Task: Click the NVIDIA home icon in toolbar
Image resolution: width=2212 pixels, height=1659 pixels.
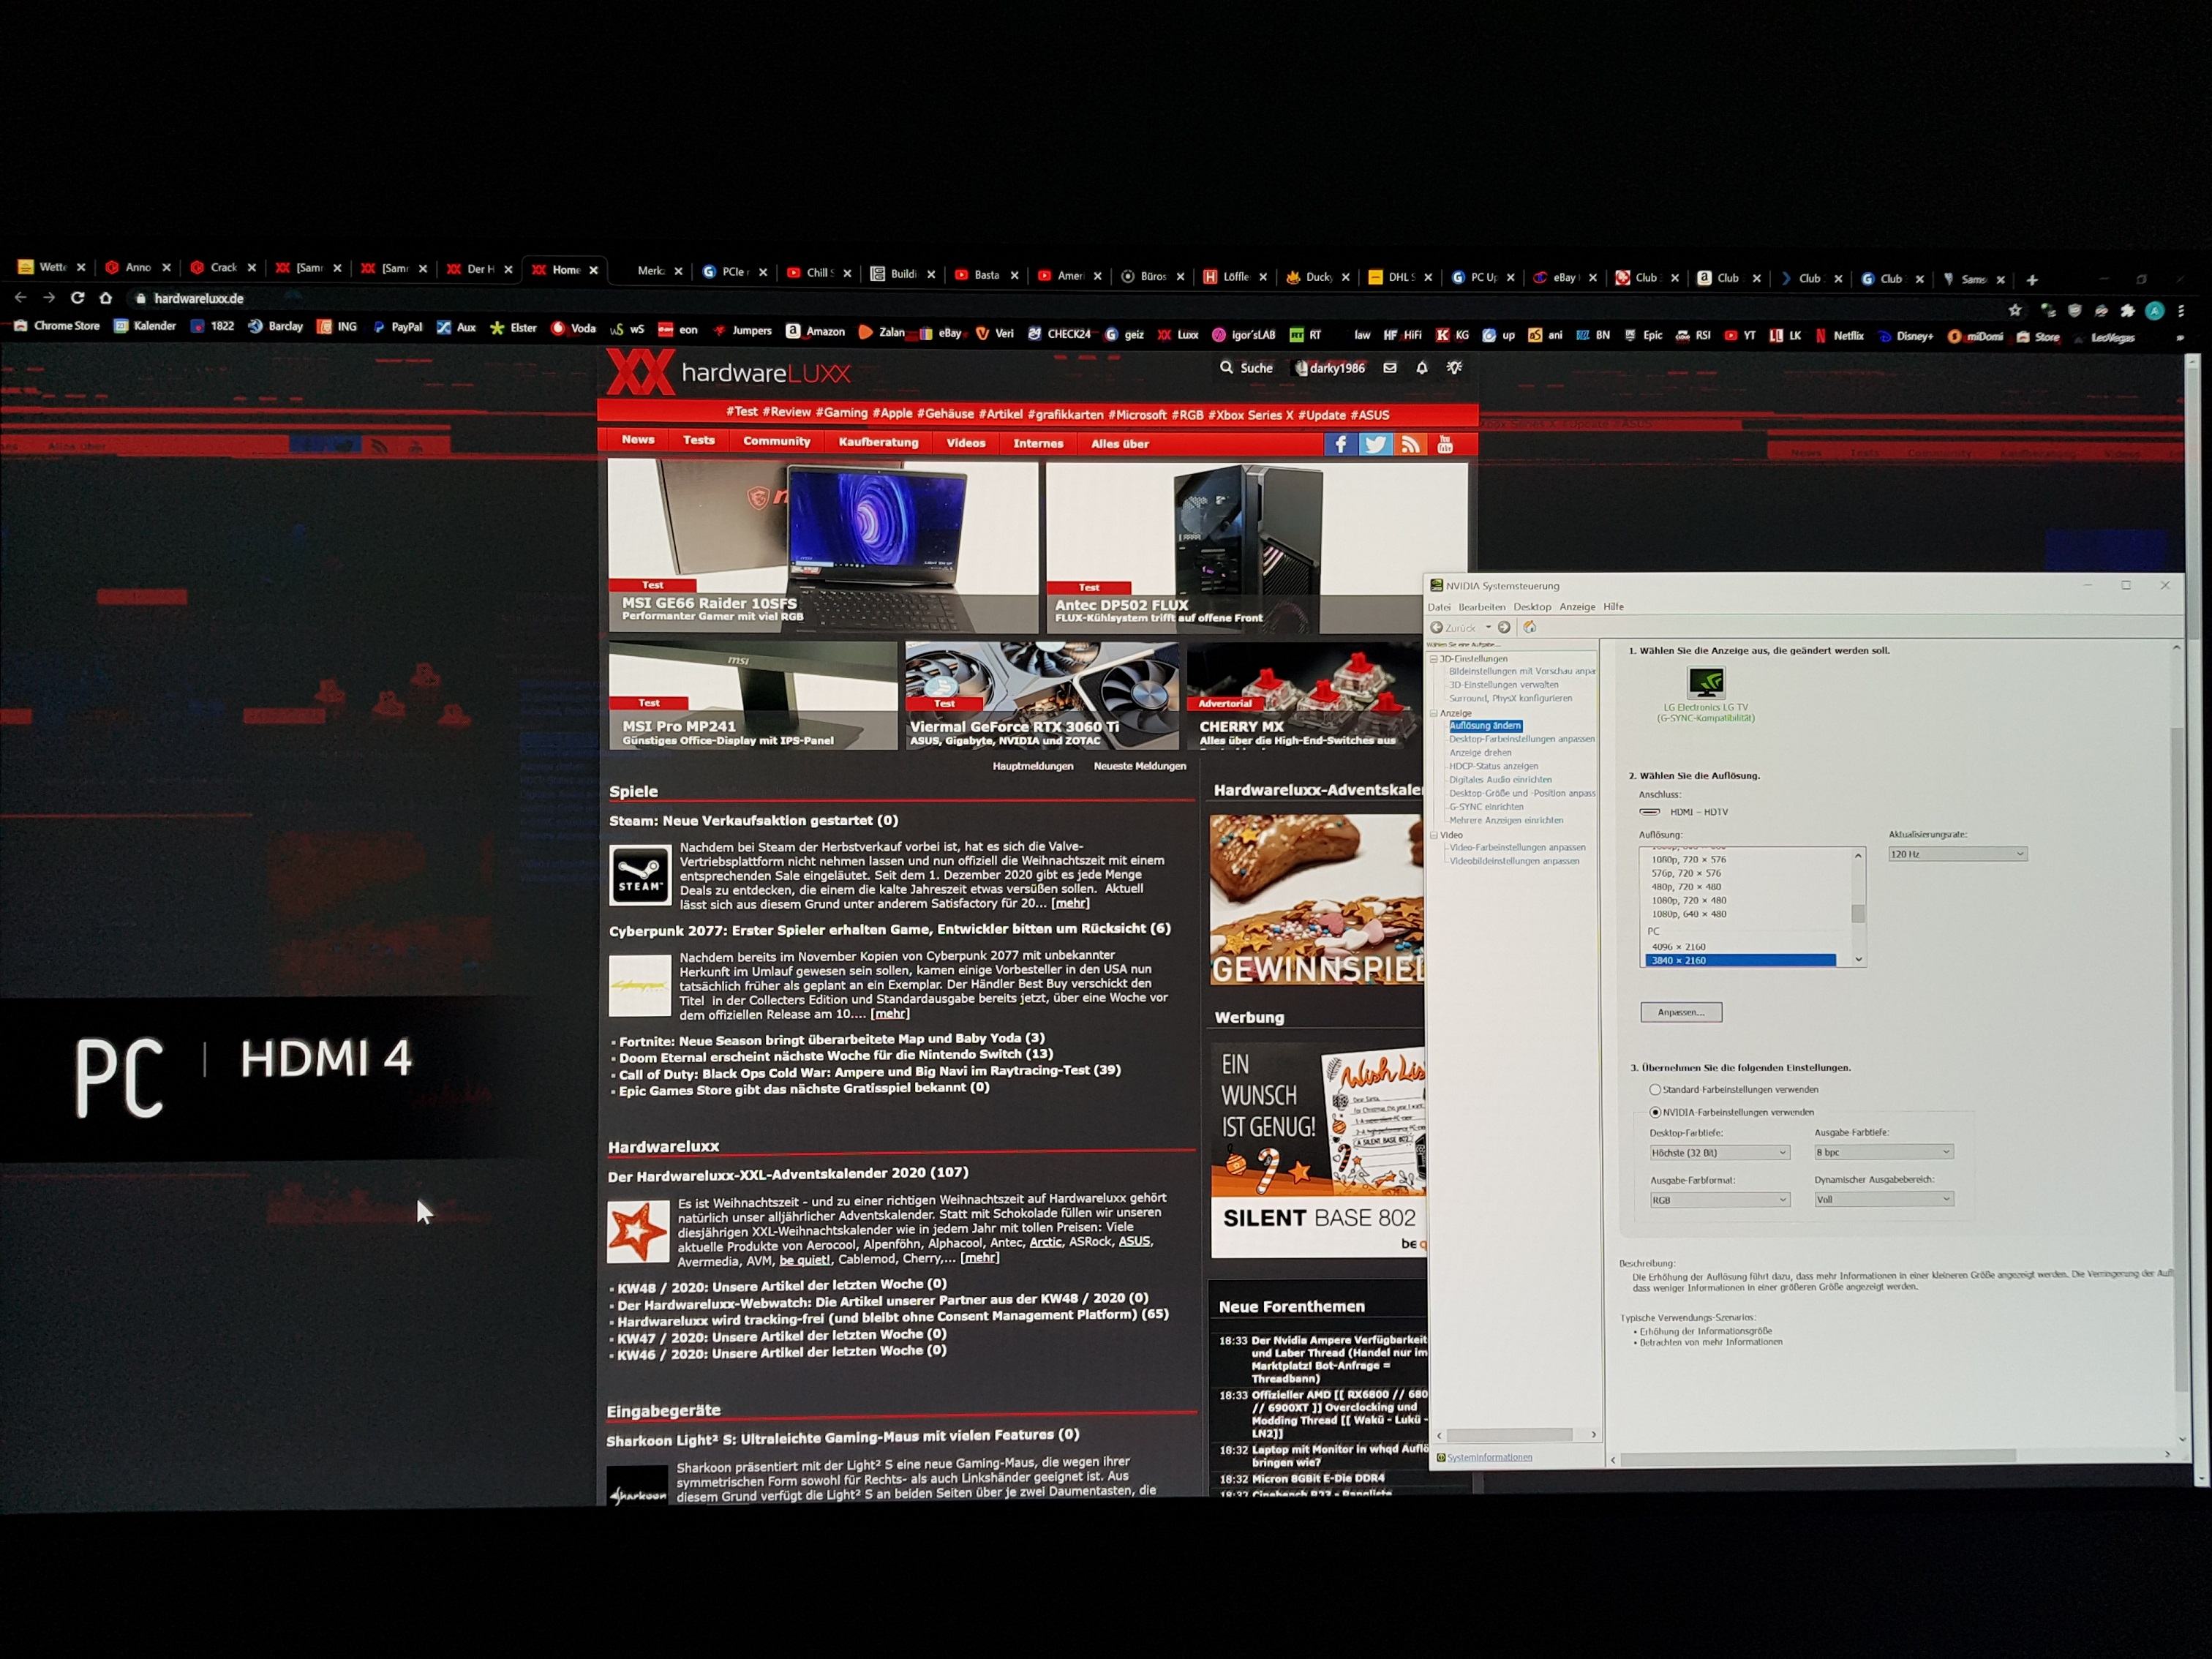Action: 1529,627
